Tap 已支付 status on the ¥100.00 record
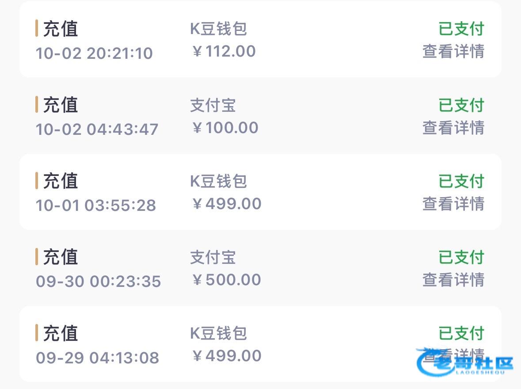This screenshot has width=521, height=389. click(x=461, y=106)
